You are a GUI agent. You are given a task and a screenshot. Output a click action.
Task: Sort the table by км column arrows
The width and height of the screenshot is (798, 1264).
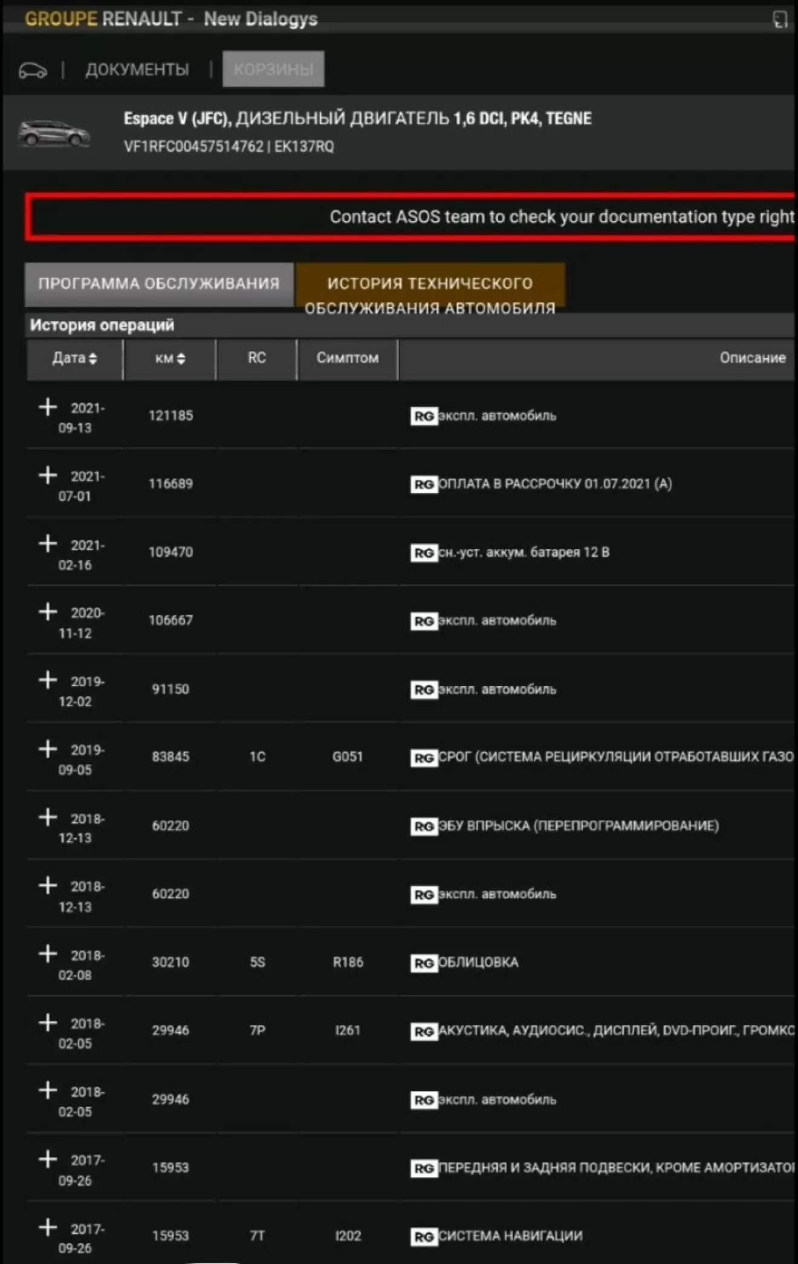point(181,358)
